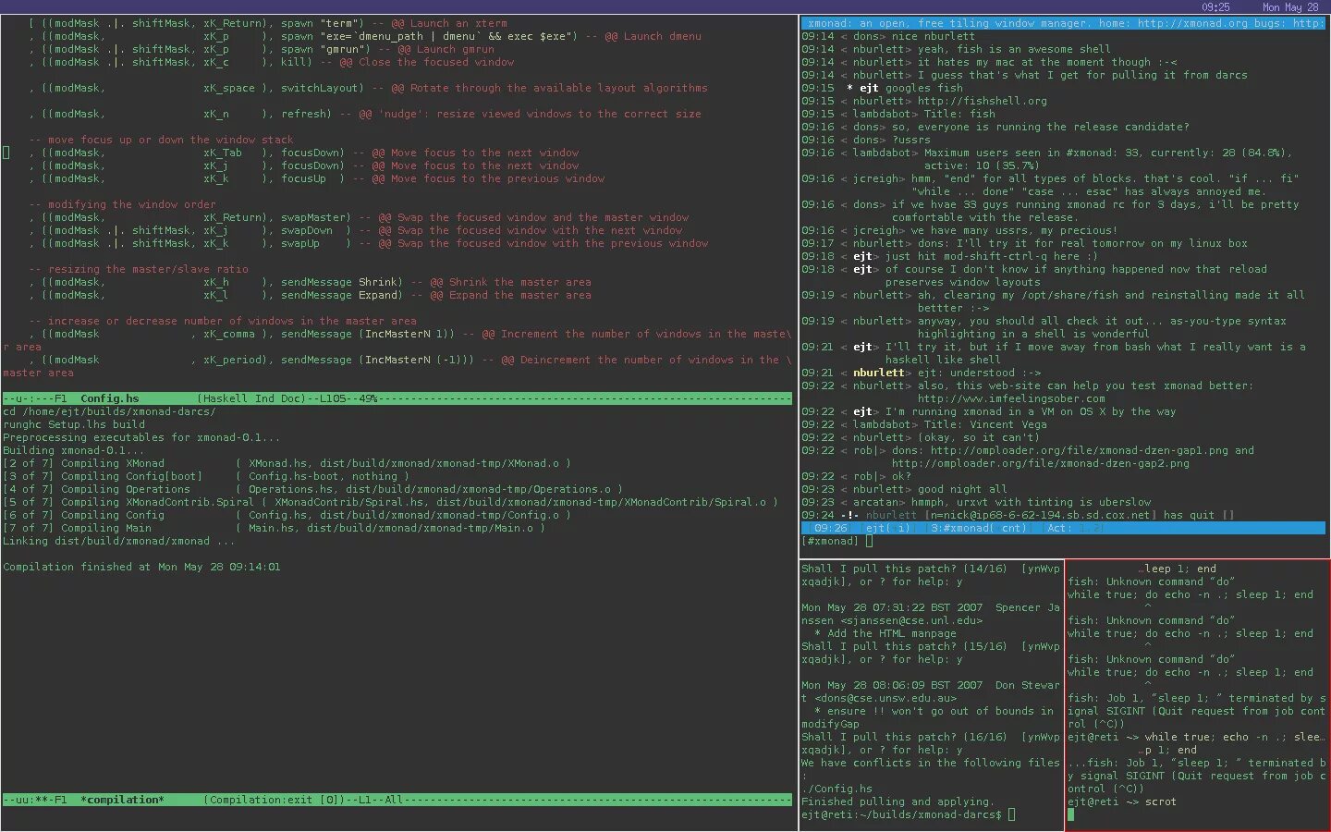The width and height of the screenshot is (1331, 832).
Task: Click comment "move focus up or down the window stack"
Action: click(x=161, y=140)
